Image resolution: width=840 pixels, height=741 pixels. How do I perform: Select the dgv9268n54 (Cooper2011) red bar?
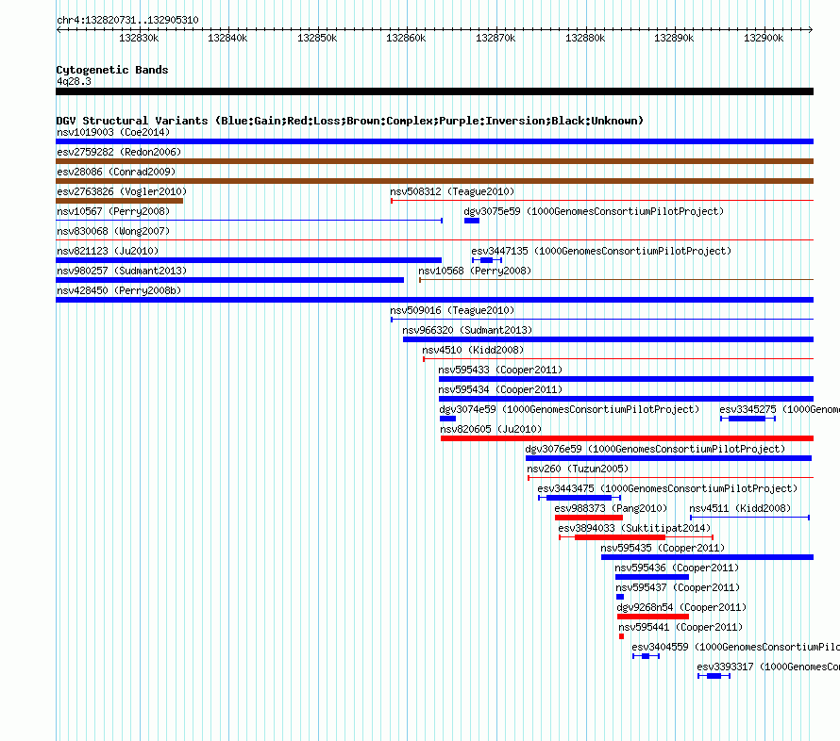point(653,617)
